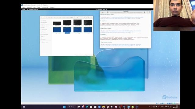
Task: Toggle the view mode icon in Files toolbar
Action: [x=84, y=17]
